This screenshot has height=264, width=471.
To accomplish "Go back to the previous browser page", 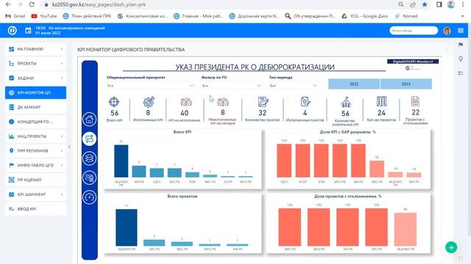I will 8,4.
